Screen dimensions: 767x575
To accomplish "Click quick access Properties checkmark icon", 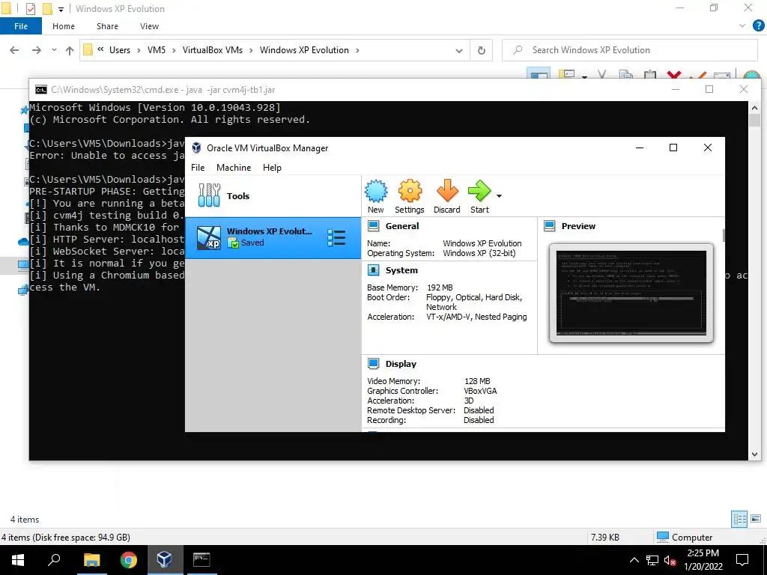I will tap(30, 9).
